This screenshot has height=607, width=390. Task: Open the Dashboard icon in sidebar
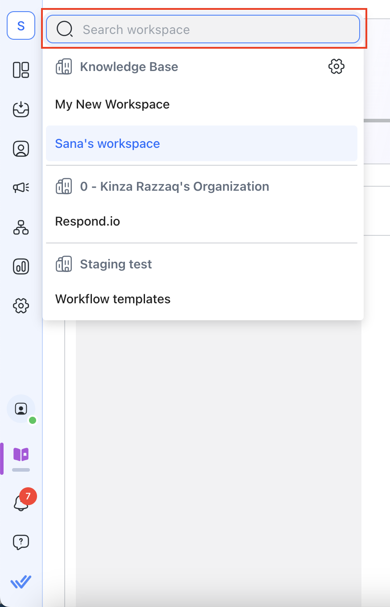[21, 70]
